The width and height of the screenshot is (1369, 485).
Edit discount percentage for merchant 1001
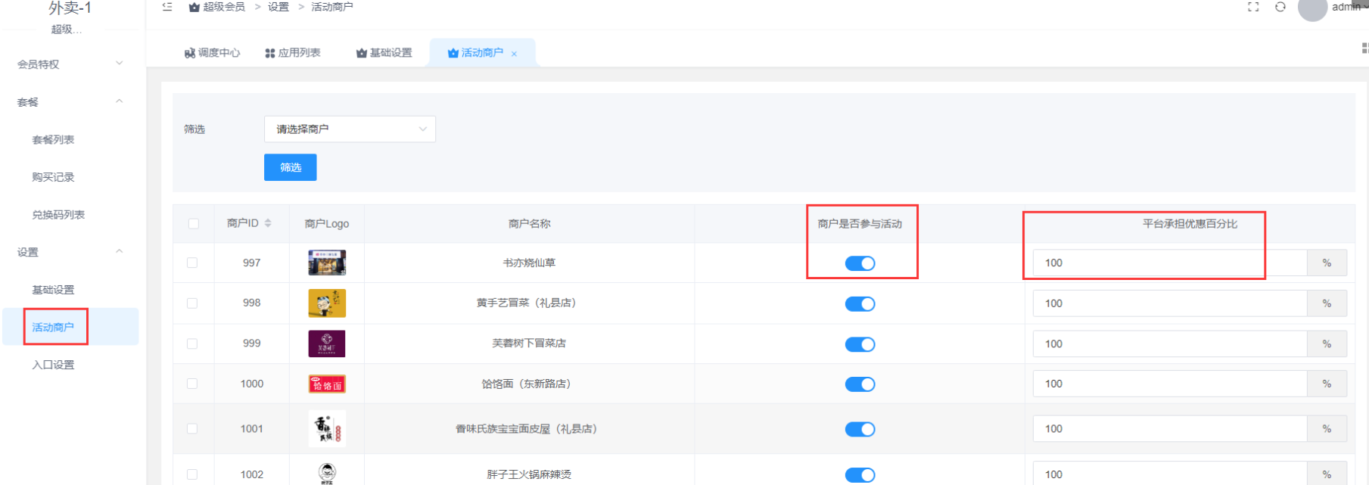coord(1170,428)
